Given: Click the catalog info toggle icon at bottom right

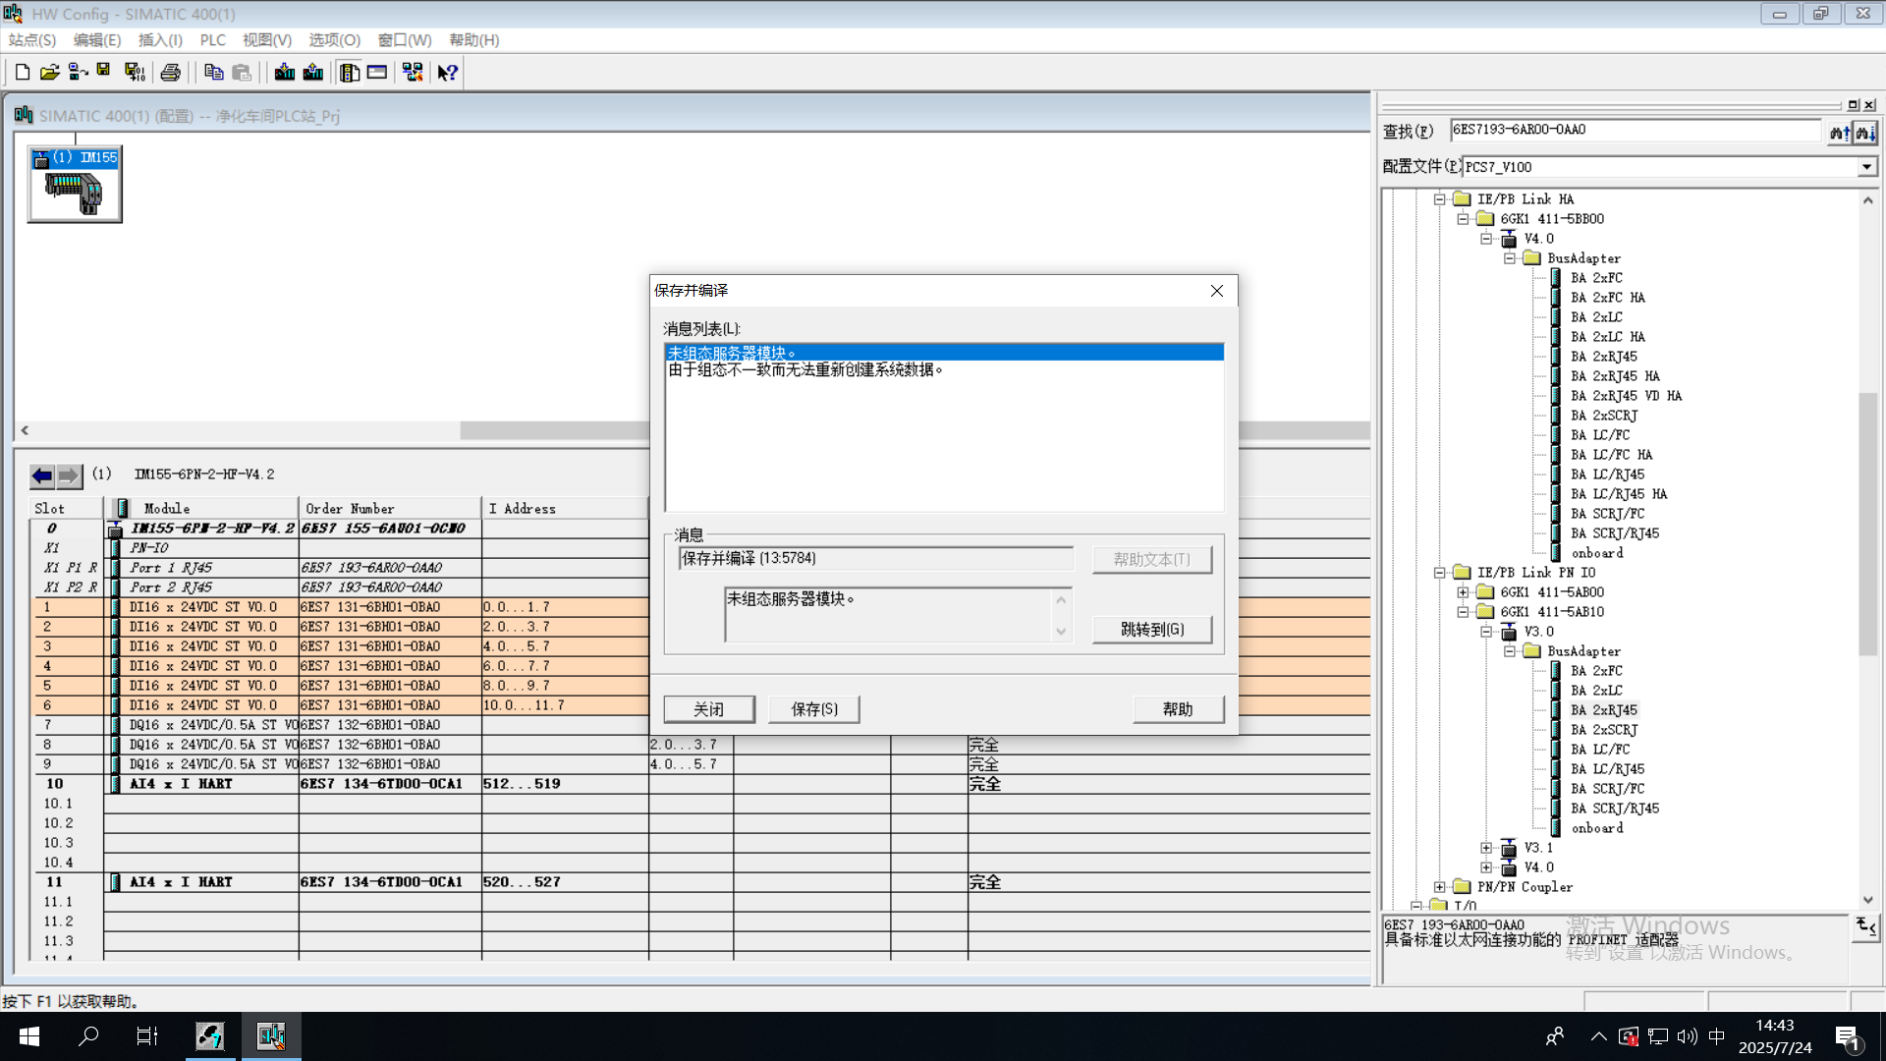Looking at the screenshot, I should click(x=1866, y=926).
